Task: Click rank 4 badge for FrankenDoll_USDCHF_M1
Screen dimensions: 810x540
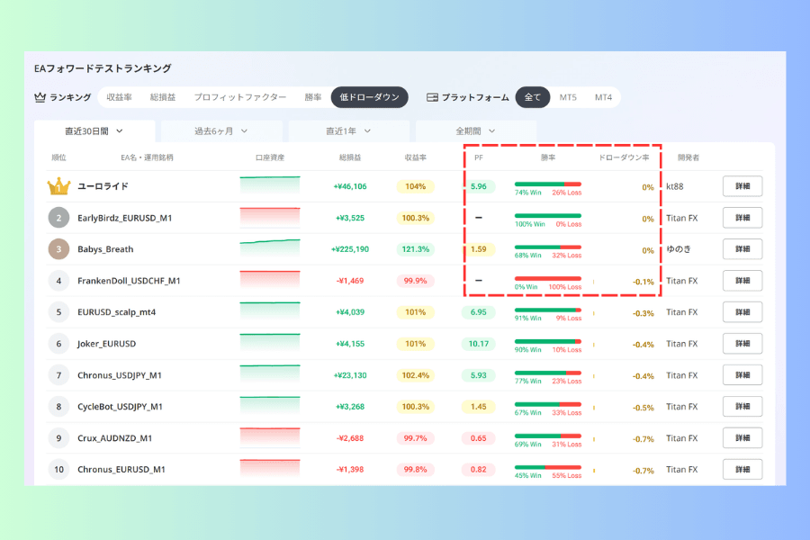Action: pos(58,281)
